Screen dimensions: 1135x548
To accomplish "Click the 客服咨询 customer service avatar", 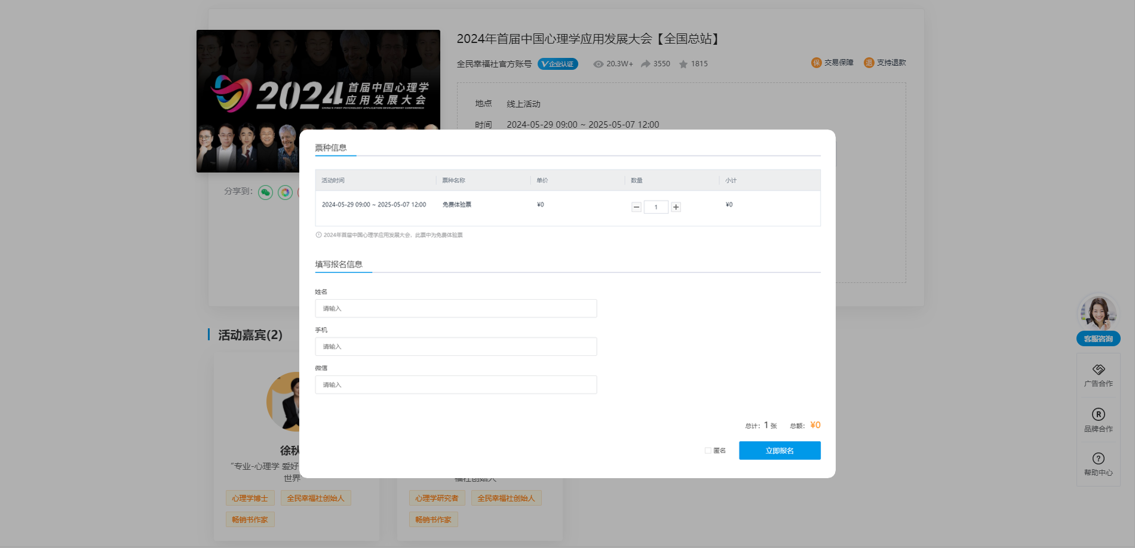I will 1098,314.
